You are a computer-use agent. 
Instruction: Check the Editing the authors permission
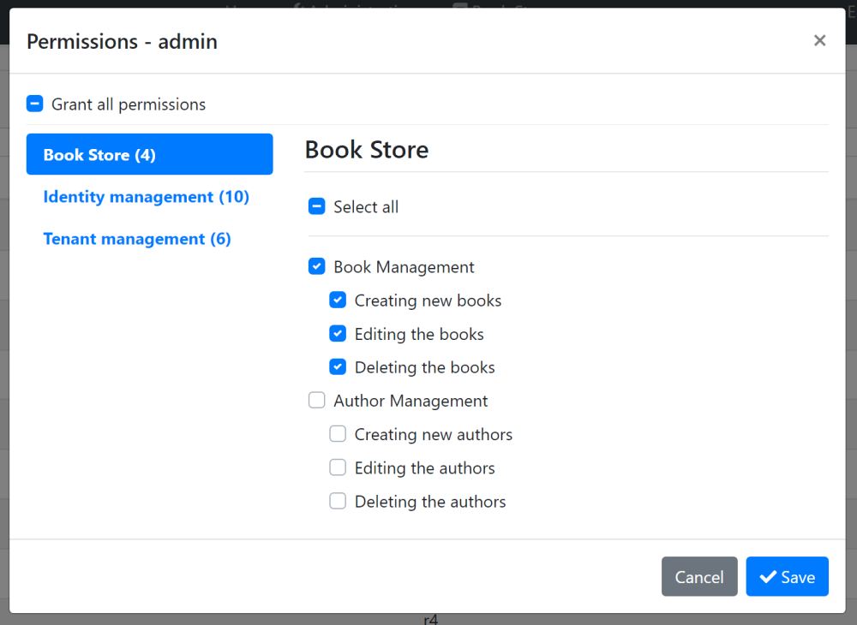(x=338, y=467)
